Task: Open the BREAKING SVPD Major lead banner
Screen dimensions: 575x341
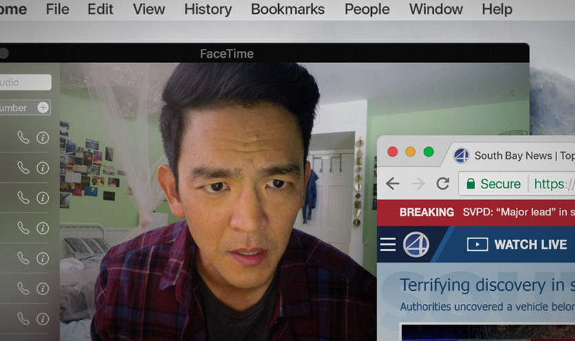Action: [x=476, y=212]
